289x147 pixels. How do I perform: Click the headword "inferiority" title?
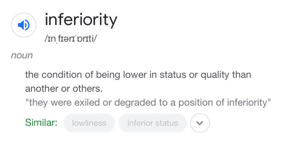[81, 21]
